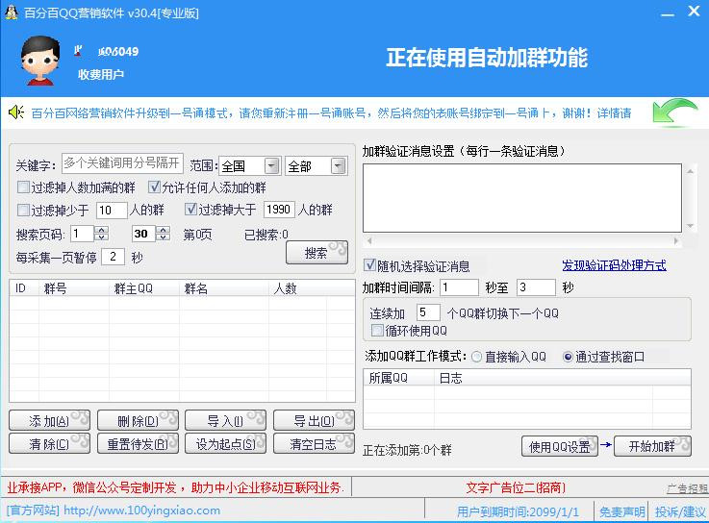Click the interval end seconds field showing 3
Viewport: 709px width, 523px height.
click(x=536, y=287)
